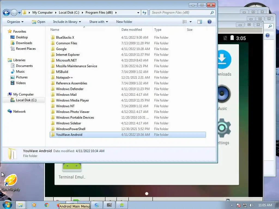
Task: Open Downloads app in Android window
Action: click(225, 63)
